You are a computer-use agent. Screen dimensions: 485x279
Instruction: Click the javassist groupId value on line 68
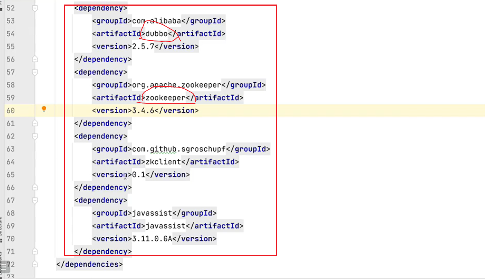pos(152,213)
